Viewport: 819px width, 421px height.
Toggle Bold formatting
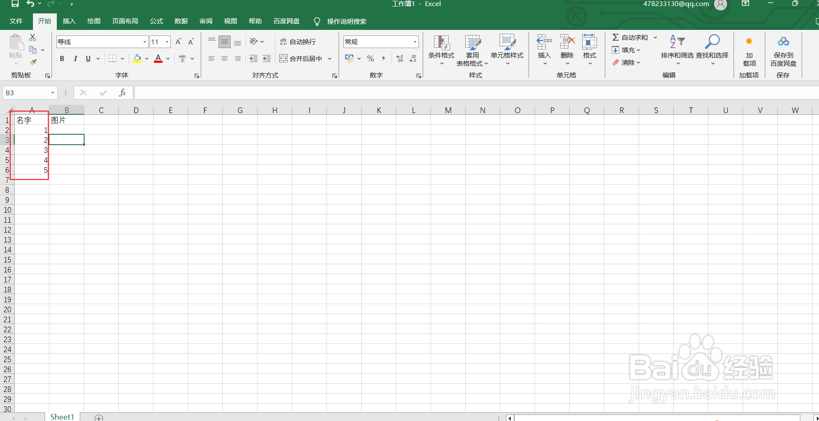pyautogui.click(x=62, y=58)
